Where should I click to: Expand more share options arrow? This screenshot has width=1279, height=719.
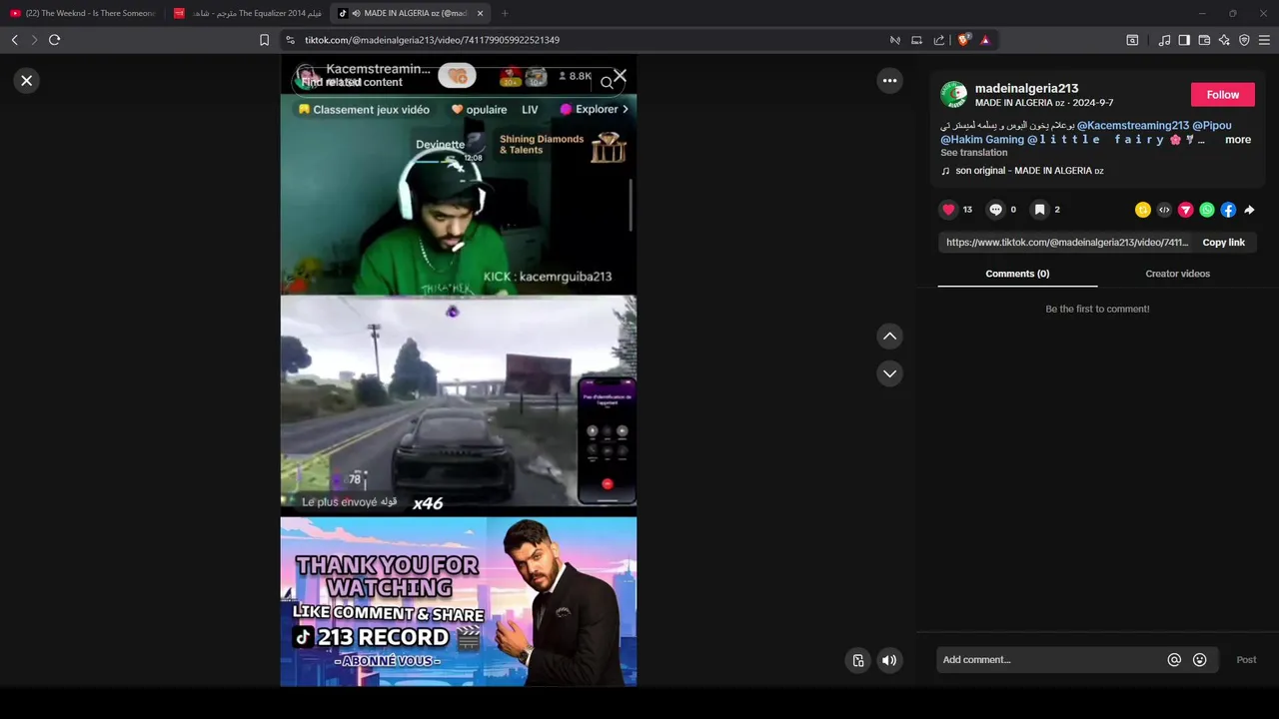[x=1249, y=210]
